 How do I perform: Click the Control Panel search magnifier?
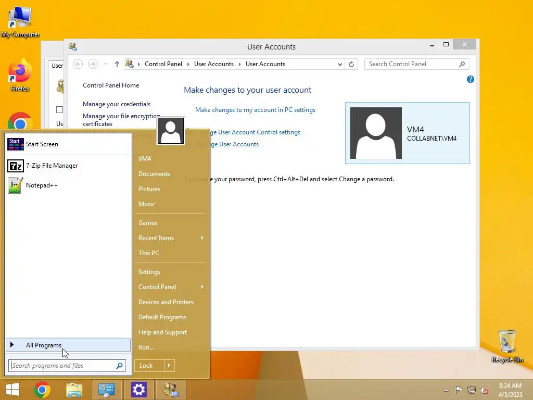tap(462, 64)
